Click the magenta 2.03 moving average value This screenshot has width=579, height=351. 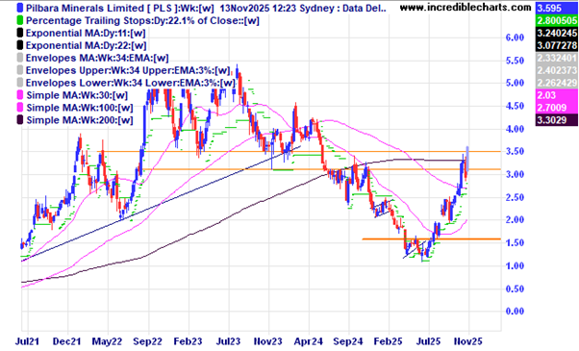click(557, 95)
